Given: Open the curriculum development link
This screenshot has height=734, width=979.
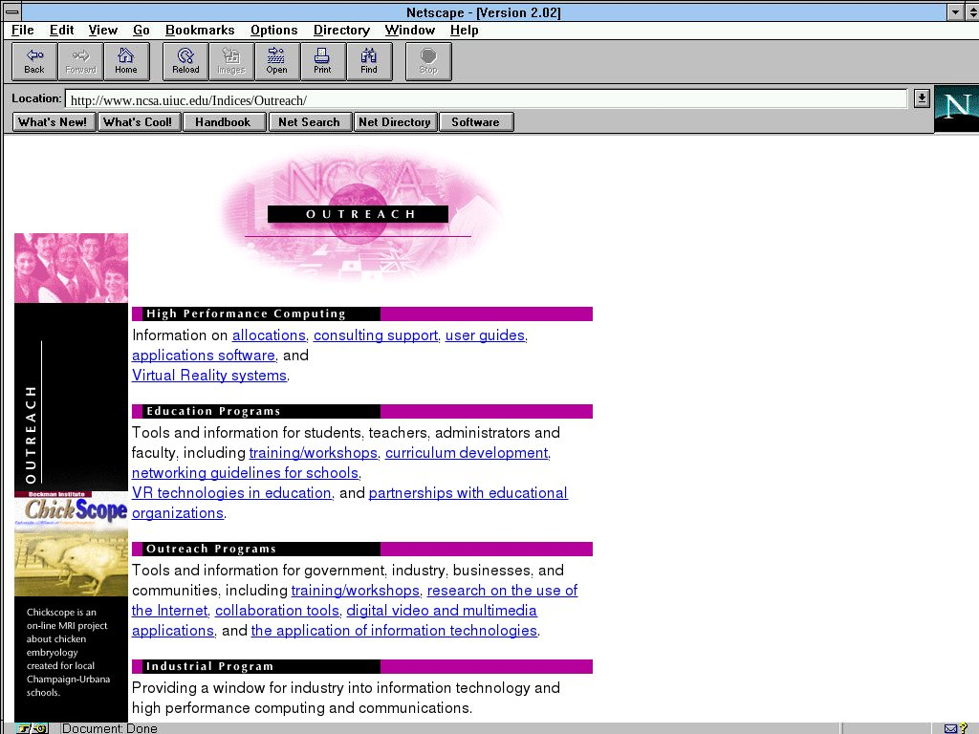Looking at the screenshot, I should click(467, 453).
